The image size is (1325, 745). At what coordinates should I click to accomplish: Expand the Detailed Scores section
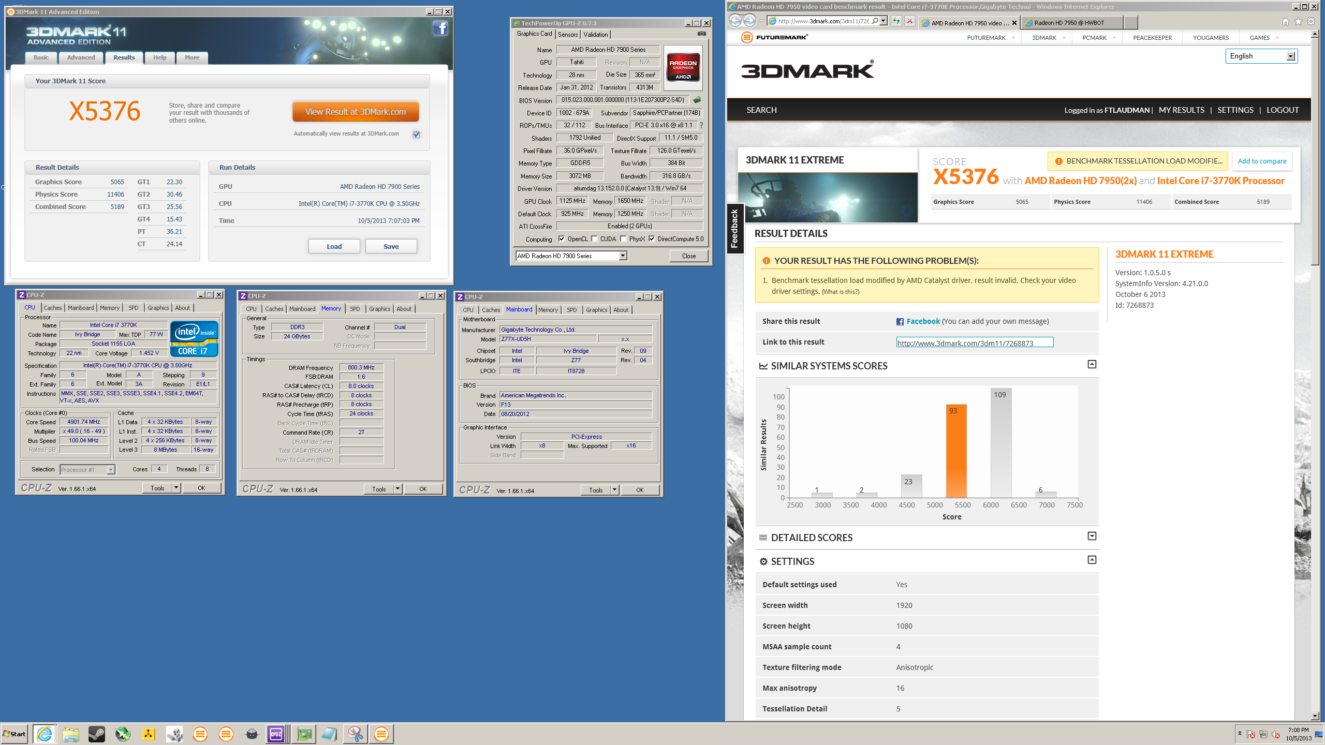pyautogui.click(x=1092, y=536)
